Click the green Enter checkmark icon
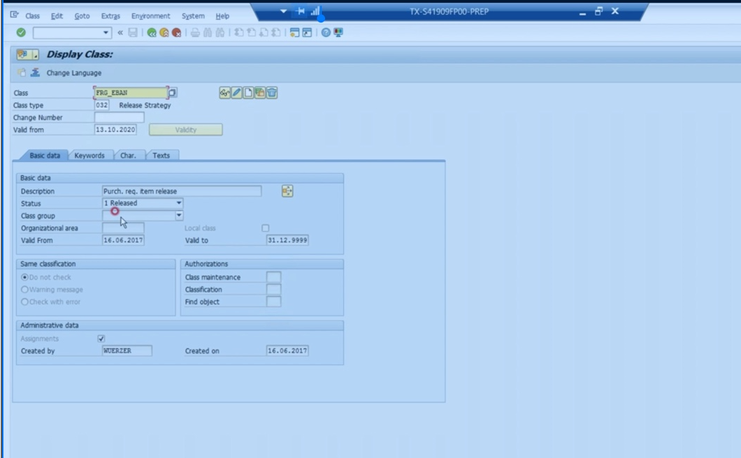The image size is (741, 458). [x=21, y=33]
